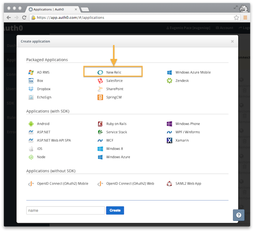Click the SpringCM label

pos(114,97)
